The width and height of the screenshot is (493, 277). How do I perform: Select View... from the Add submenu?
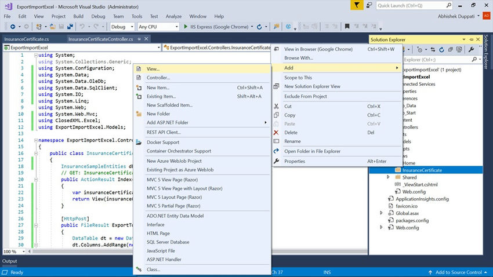point(153,68)
